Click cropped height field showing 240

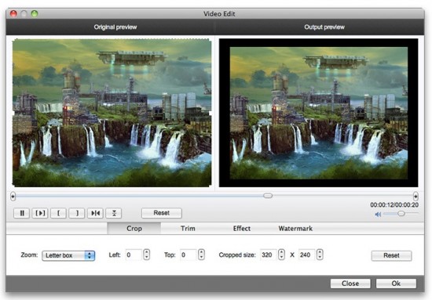[306, 255]
